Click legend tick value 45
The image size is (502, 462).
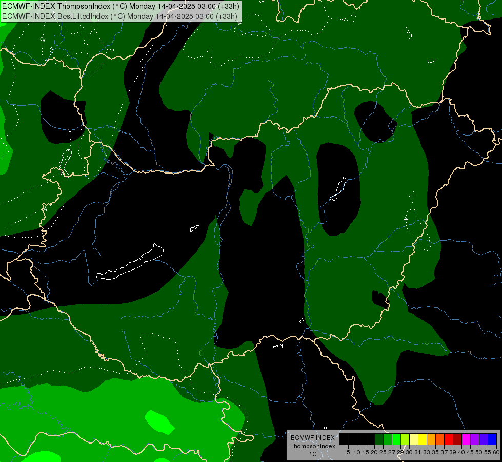[x=470, y=452]
